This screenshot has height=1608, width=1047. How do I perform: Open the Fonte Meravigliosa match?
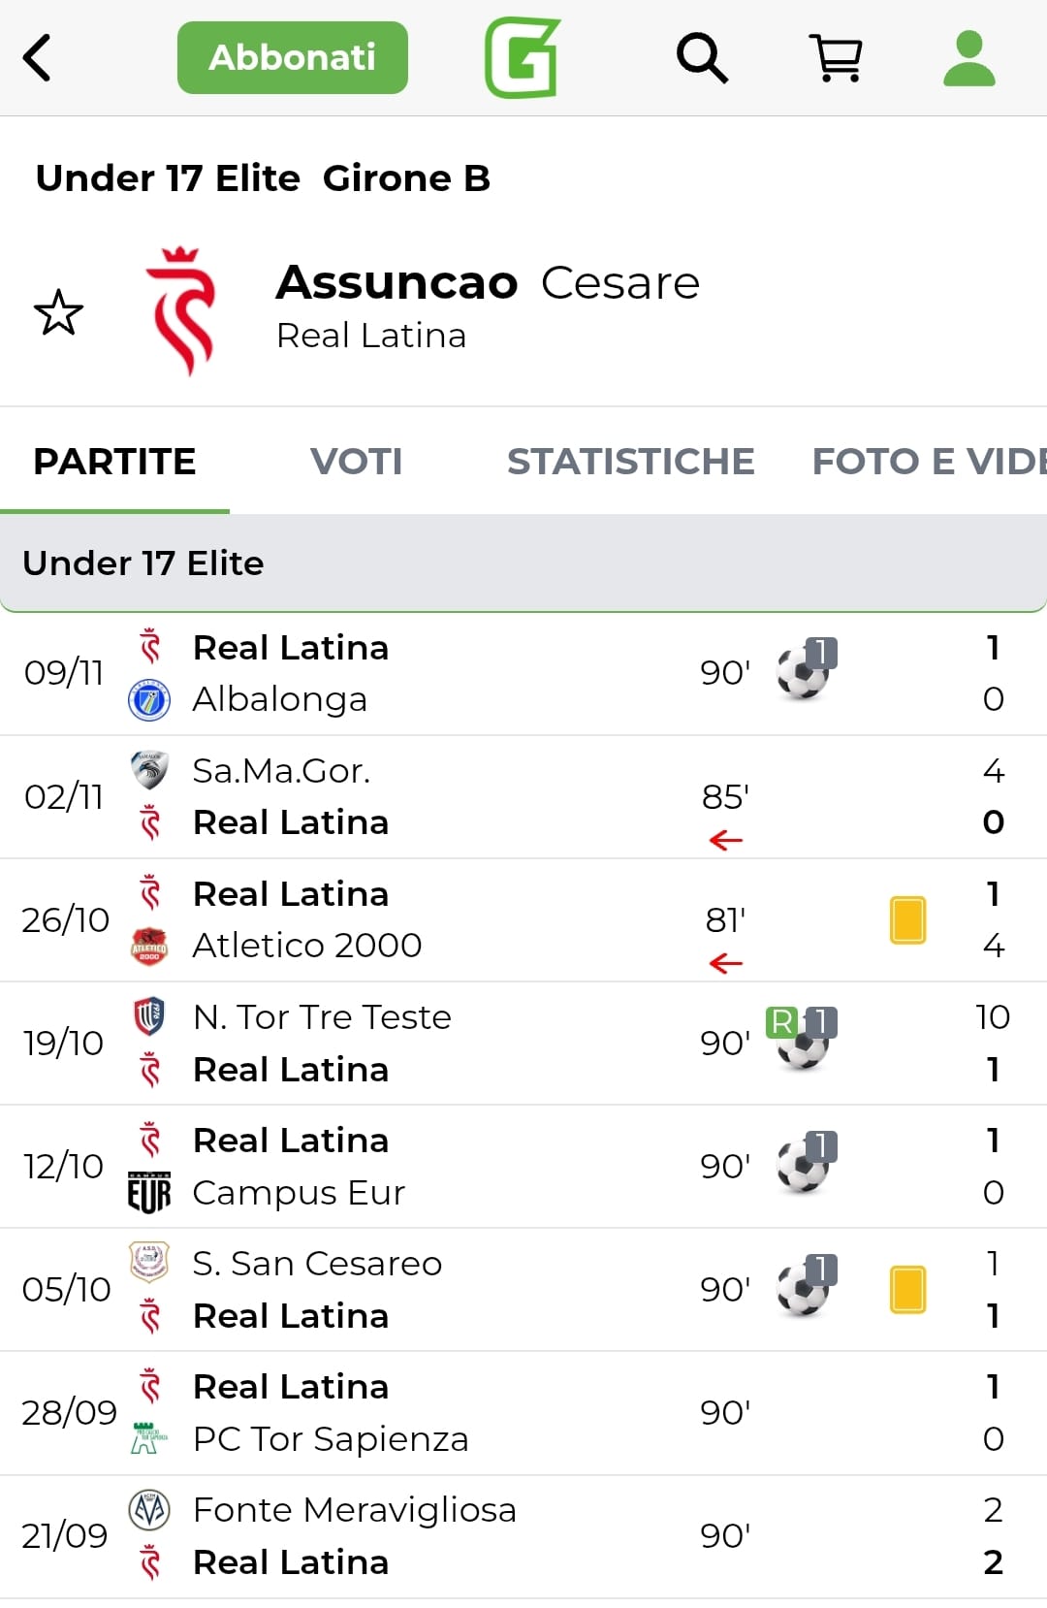[x=523, y=1536]
